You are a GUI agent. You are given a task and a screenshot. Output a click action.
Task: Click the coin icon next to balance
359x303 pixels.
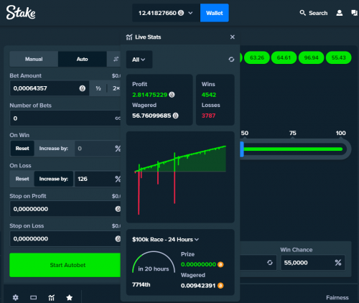(181, 13)
